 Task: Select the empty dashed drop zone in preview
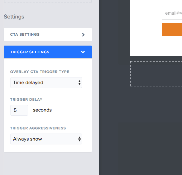coord(156,74)
